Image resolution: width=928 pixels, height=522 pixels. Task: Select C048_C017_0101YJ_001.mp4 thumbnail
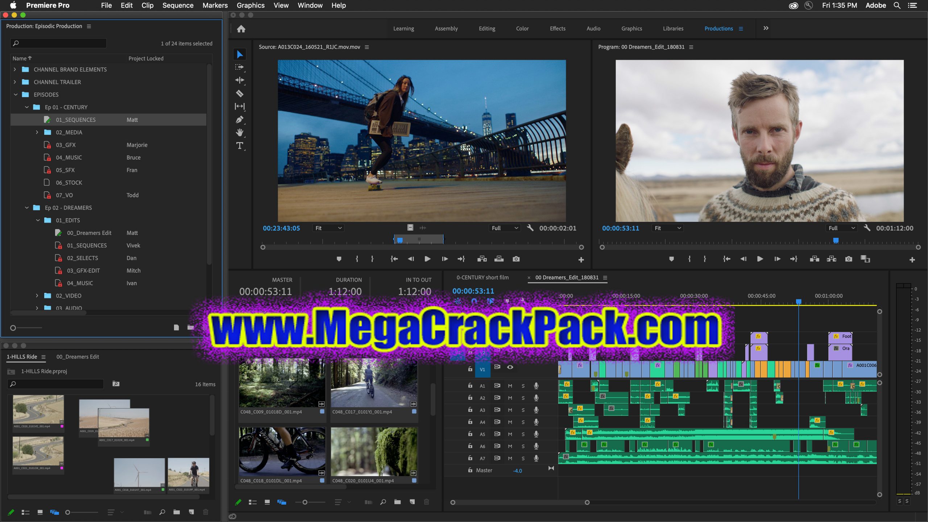tap(374, 382)
